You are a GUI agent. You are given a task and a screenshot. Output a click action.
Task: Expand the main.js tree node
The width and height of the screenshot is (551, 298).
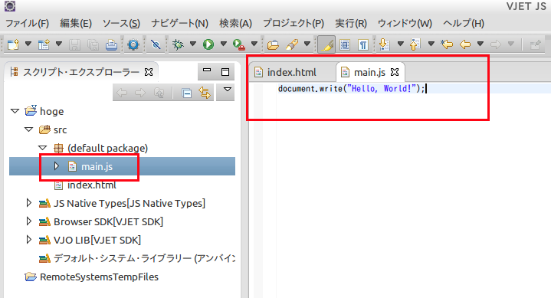[x=56, y=166]
